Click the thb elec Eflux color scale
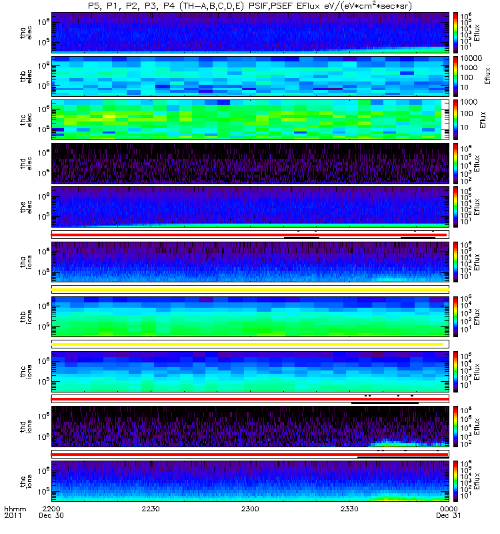Viewport: 500px width, 534px height. pos(455,76)
